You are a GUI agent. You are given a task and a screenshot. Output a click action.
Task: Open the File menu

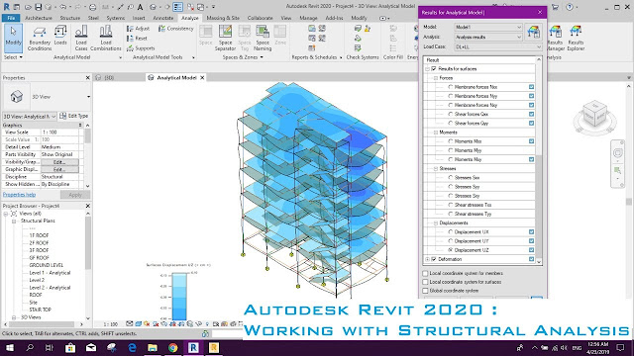[11, 18]
